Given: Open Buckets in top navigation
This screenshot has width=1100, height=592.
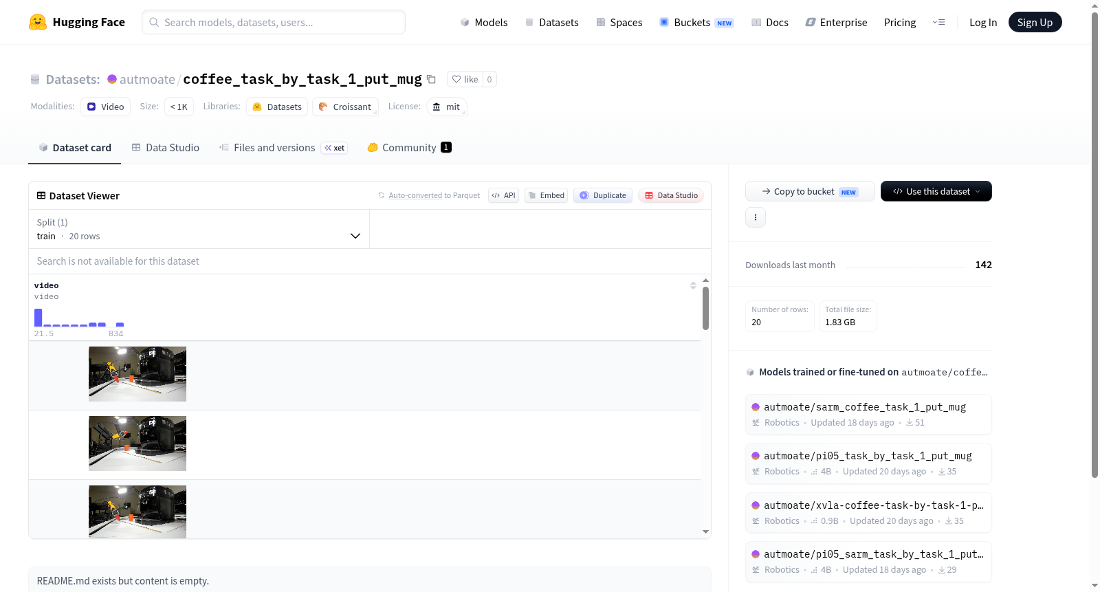Looking at the screenshot, I should click(x=696, y=22).
